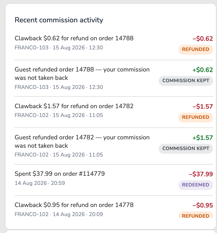Click the REFUNDED badge for order 14788

click(x=195, y=49)
